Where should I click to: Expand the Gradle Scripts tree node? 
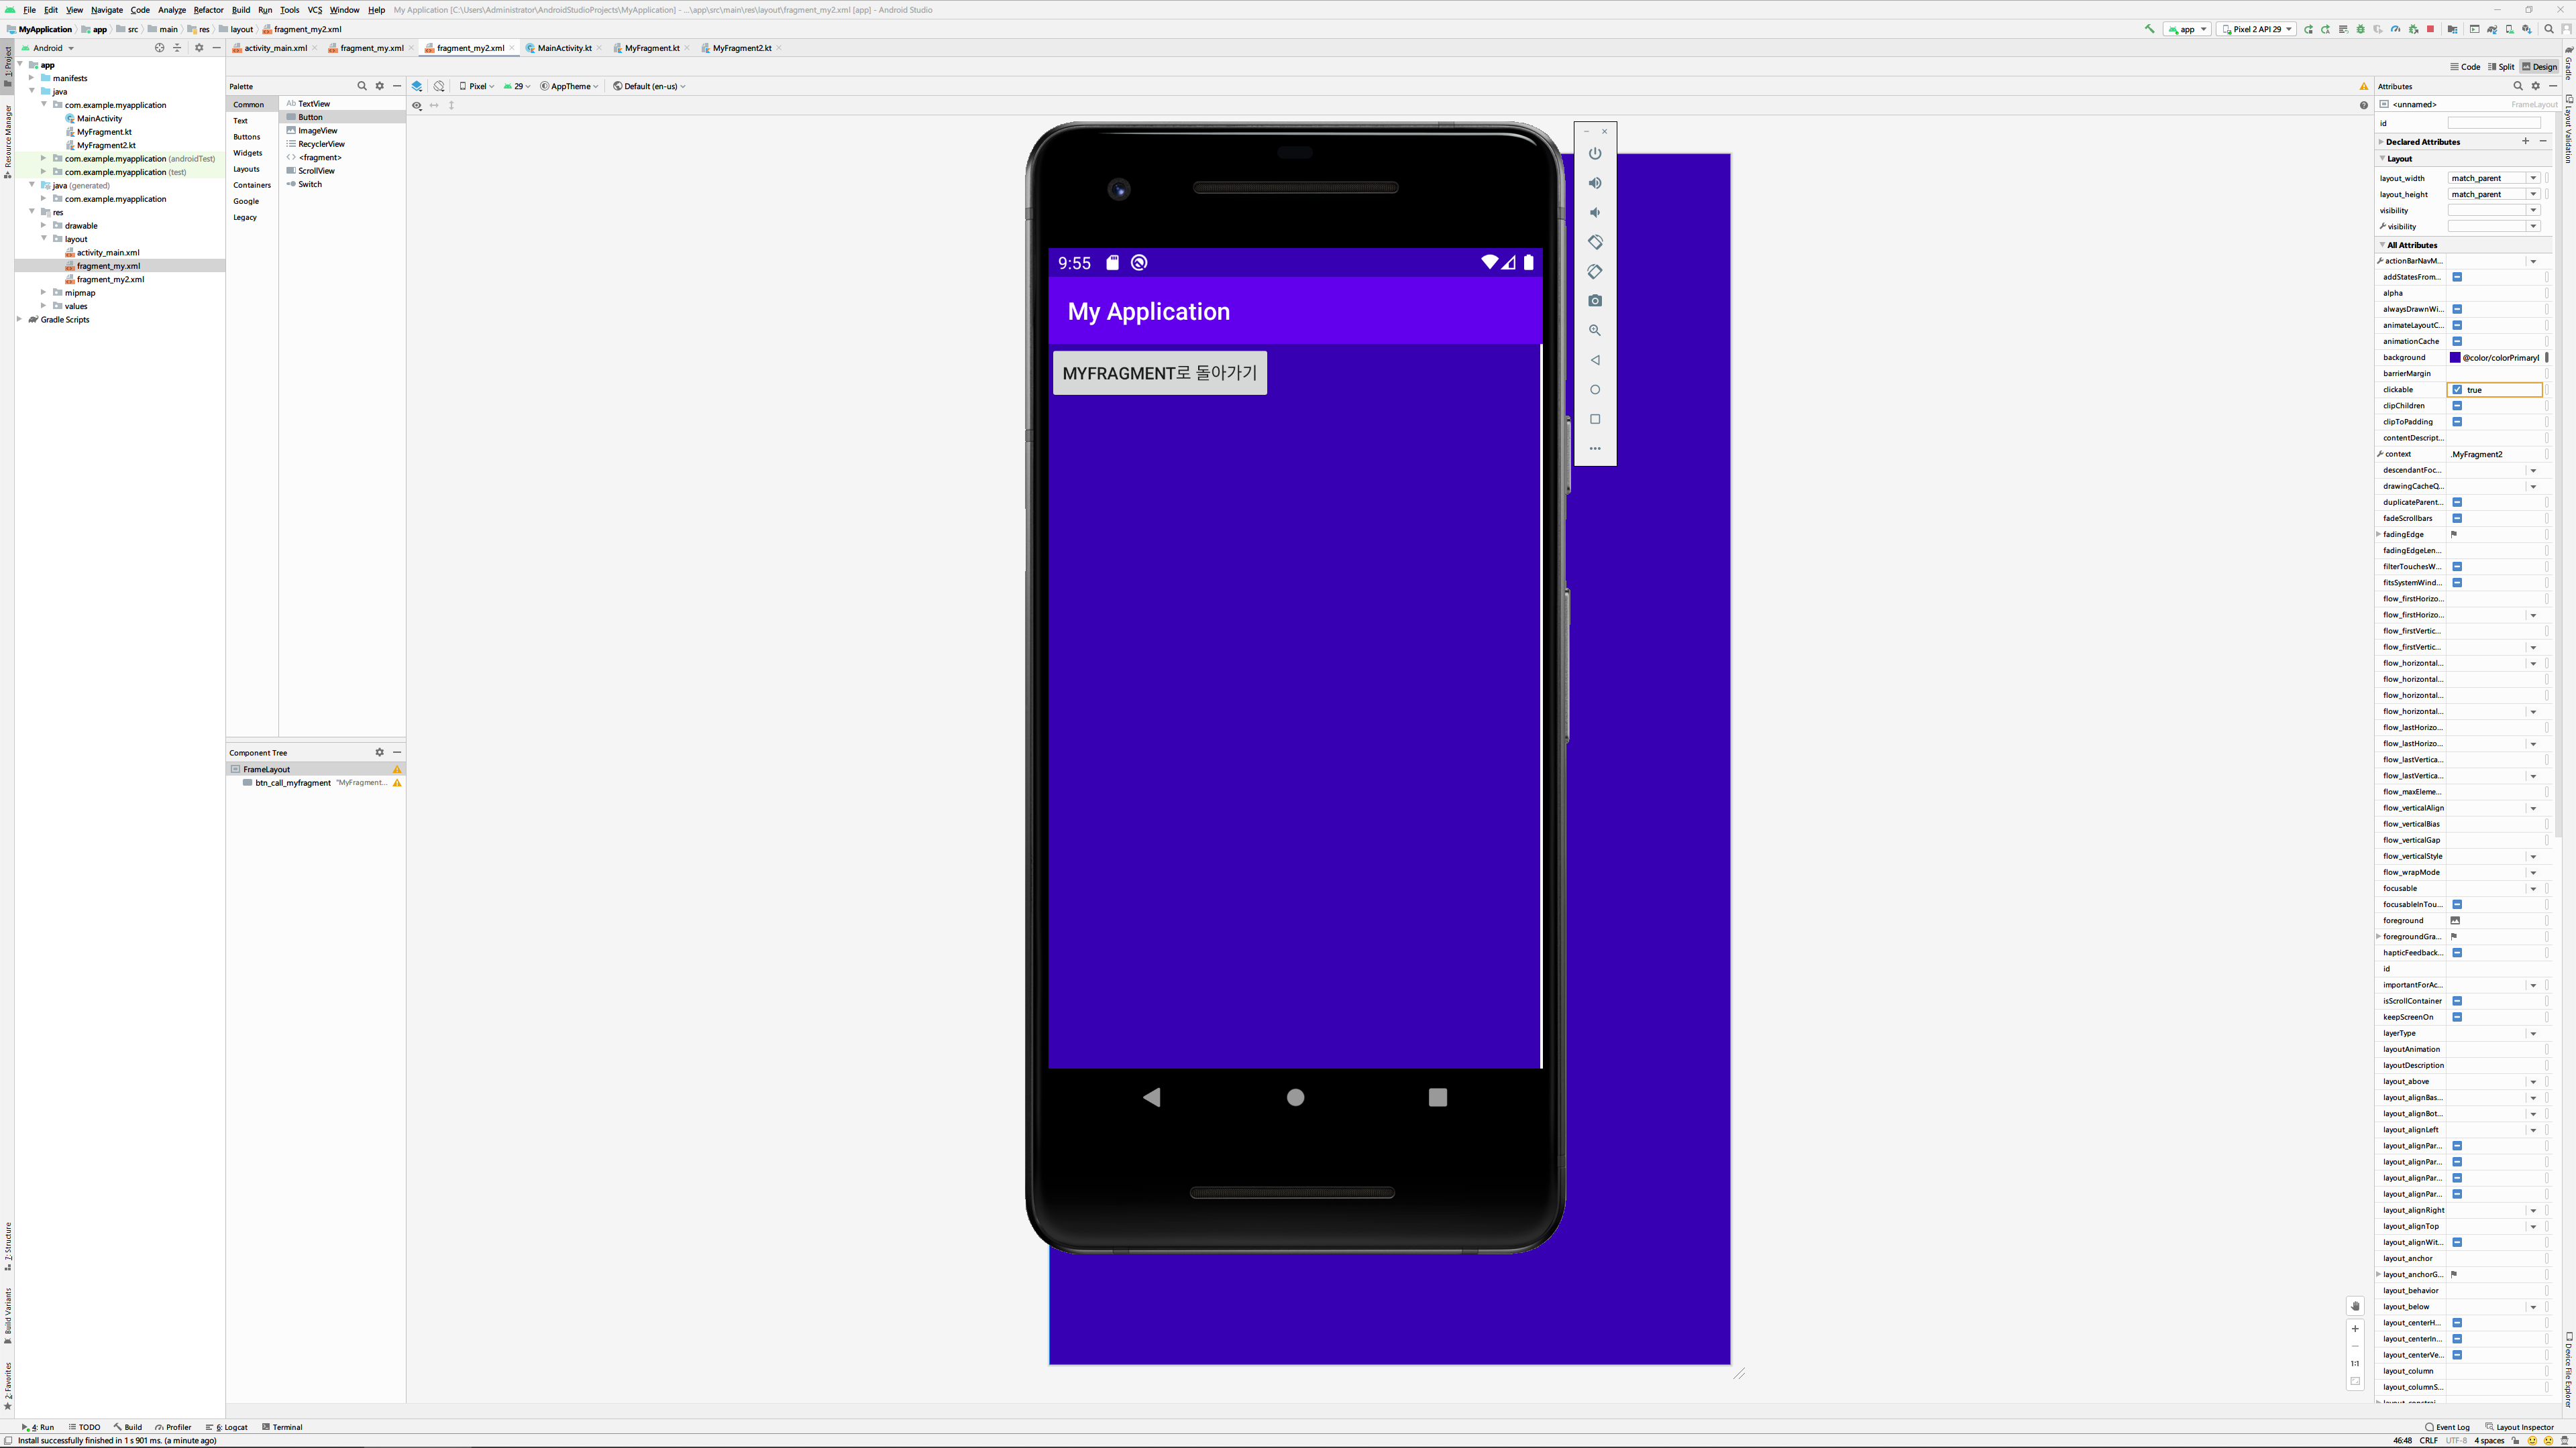[20, 320]
